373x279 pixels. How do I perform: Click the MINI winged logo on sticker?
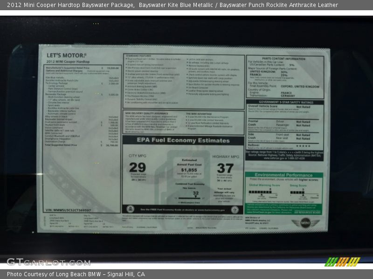305,223
